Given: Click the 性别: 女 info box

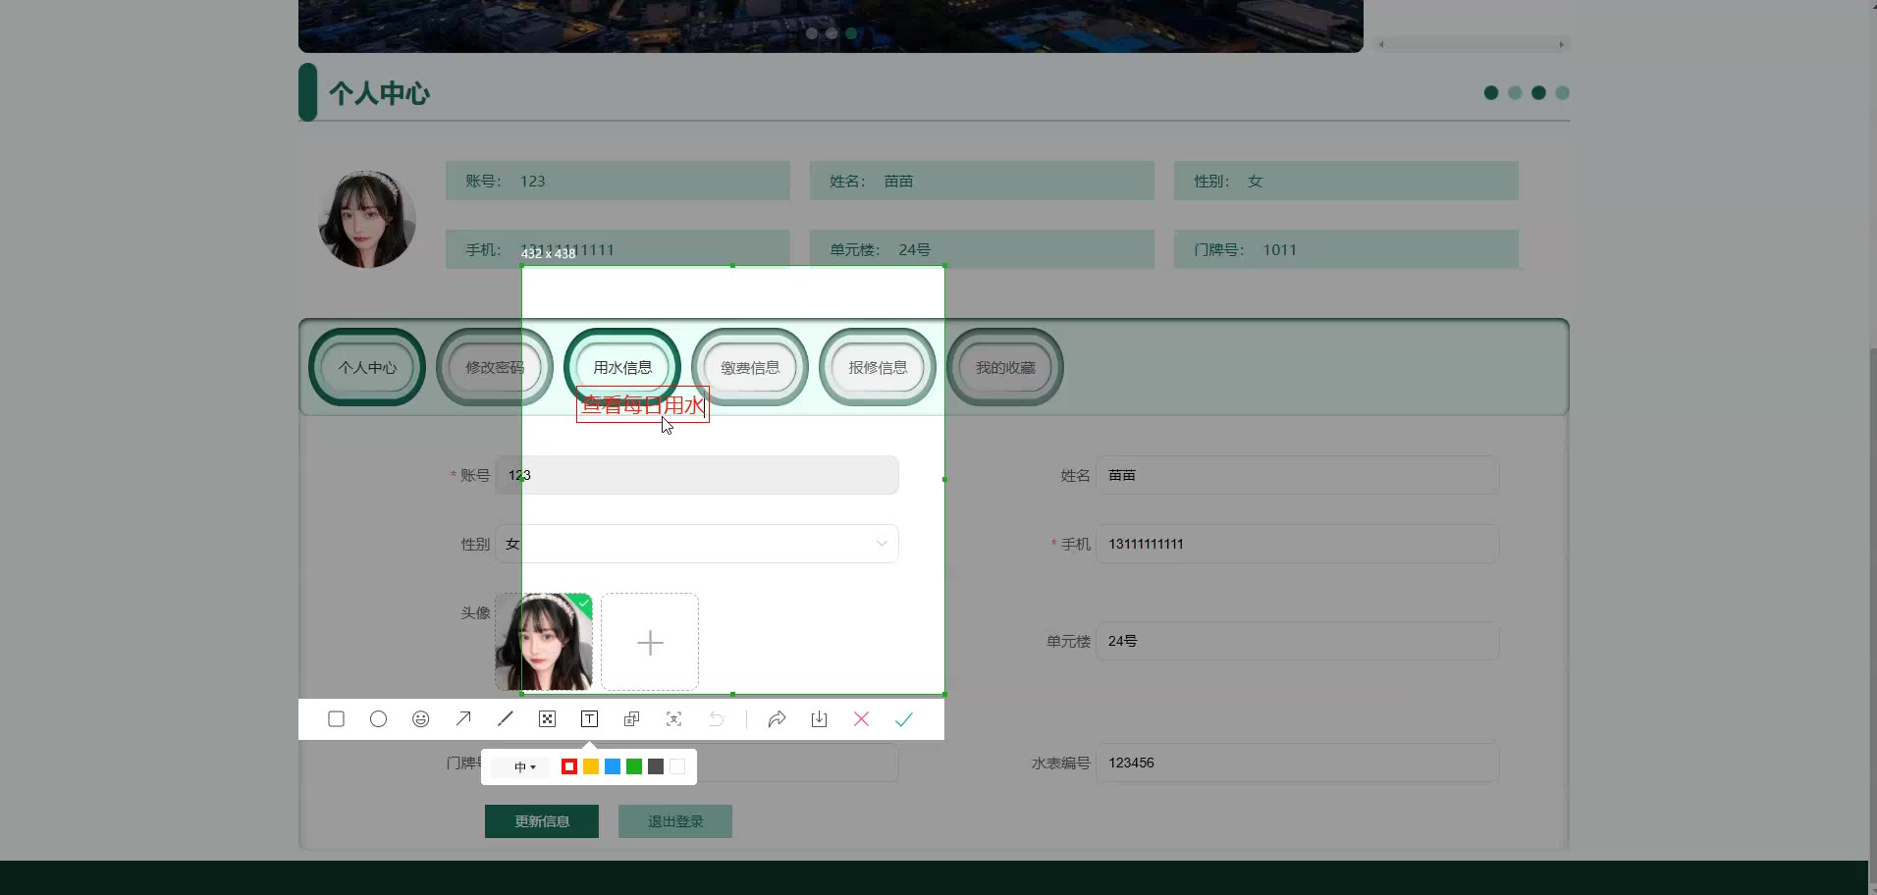Looking at the screenshot, I should point(1346,181).
